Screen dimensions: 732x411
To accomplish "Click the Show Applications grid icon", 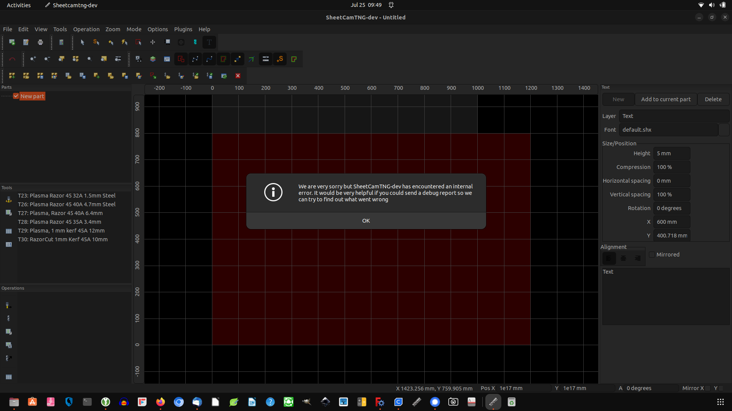I will [x=720, y=402].
